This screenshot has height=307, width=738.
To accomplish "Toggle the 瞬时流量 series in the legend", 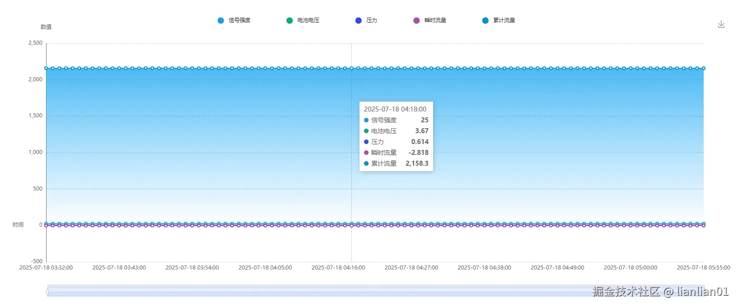I will click(x=430, y=20).
